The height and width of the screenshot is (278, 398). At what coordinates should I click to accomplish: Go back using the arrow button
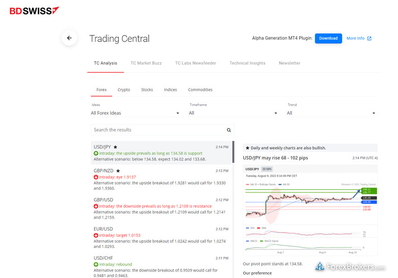coord(69,38)
